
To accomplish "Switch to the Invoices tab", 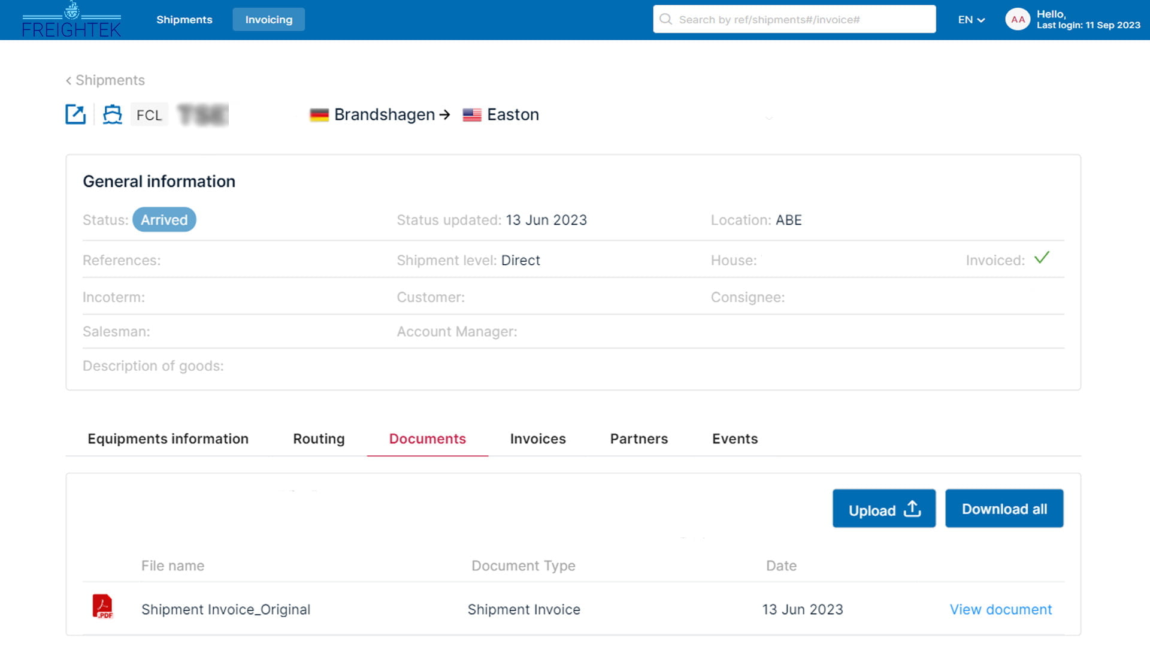I will pyautogui.click(x=537, y=439).
